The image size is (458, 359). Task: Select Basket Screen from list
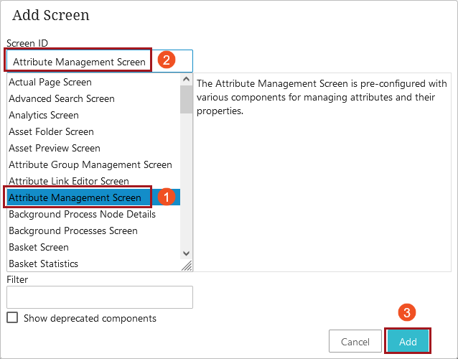coord(93,247)
